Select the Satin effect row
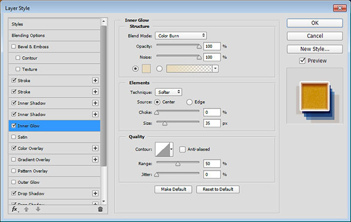The image size is (351, 222). tap(54, 137)
